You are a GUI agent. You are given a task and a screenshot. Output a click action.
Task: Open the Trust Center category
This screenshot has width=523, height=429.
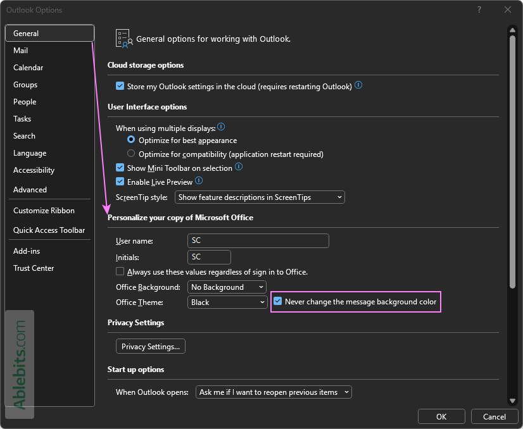pos(49,268)
